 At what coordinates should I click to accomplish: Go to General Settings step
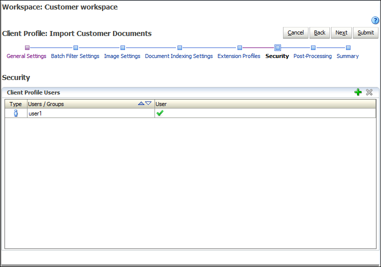coord(26,56)
